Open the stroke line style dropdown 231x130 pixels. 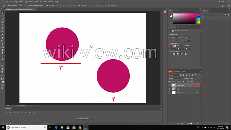[x=188, y=46]
